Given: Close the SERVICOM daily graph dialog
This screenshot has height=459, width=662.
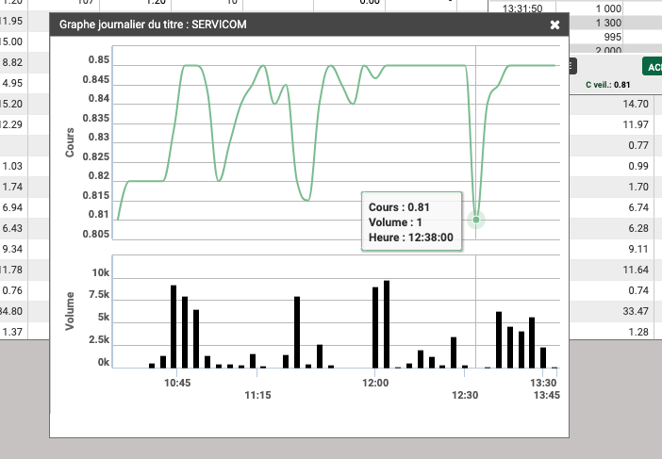Looking at the screenshot, I should click(554, 25).
